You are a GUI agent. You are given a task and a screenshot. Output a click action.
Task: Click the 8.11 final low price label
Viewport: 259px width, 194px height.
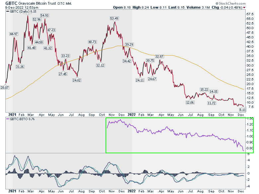242,110
